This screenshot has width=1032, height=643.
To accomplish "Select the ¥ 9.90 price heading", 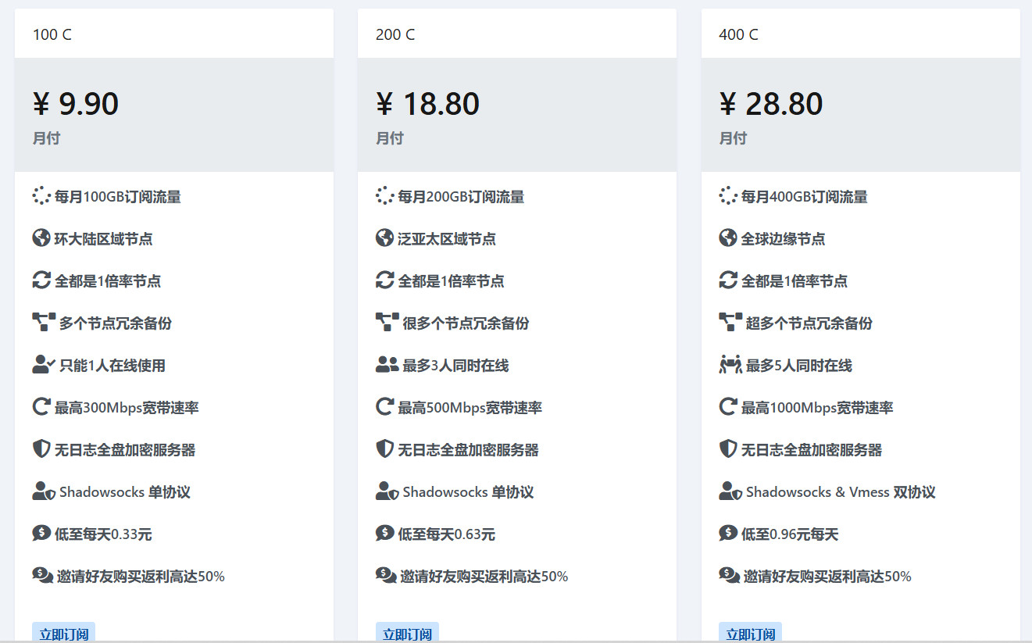I will pyautogui.click(x=76, y=104).
